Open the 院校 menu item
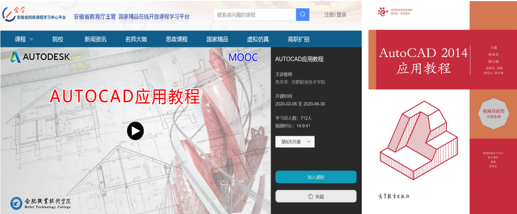 pyautogui.click(x=58, y=39)
